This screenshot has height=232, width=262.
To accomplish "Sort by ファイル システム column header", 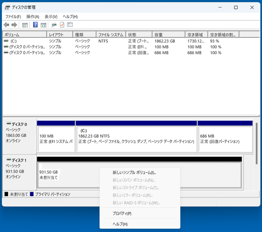I will 111,35.
